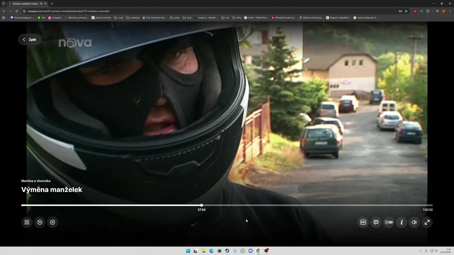The height and width of the screenshot is (255, 454).
Task: Pause the video playback
Action: (x=27, y=222)
